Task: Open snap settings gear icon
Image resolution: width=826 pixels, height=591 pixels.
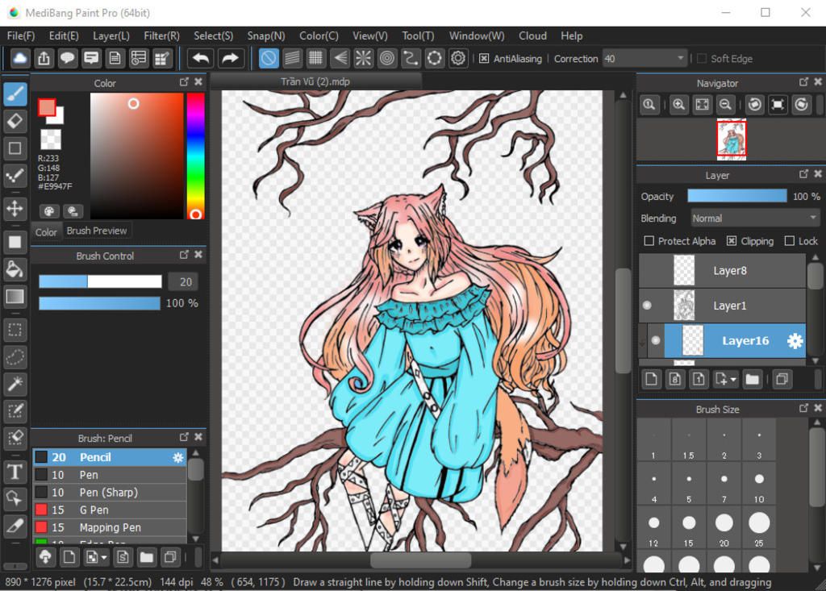Action: point(458,59)
